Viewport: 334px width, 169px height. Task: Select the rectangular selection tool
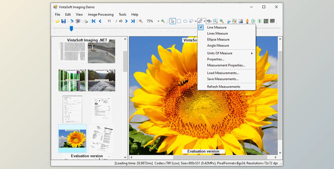(x=179, y=21)
